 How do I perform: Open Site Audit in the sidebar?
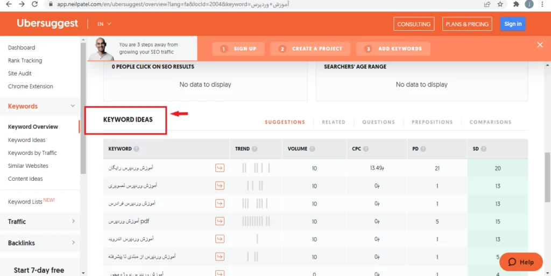point(20,73)
